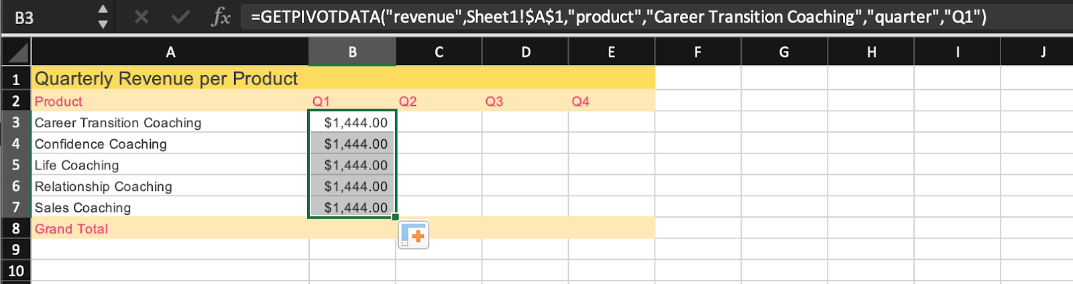The height and width of the screenshot is (284, 1073).
Task: Select column F header
Action: pos(697,52)
